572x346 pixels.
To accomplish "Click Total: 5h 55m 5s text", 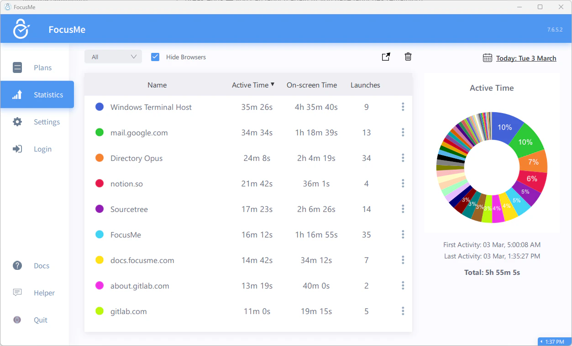I will point(492,273).
